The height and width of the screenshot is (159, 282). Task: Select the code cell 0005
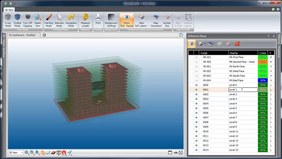pos(214,108)
